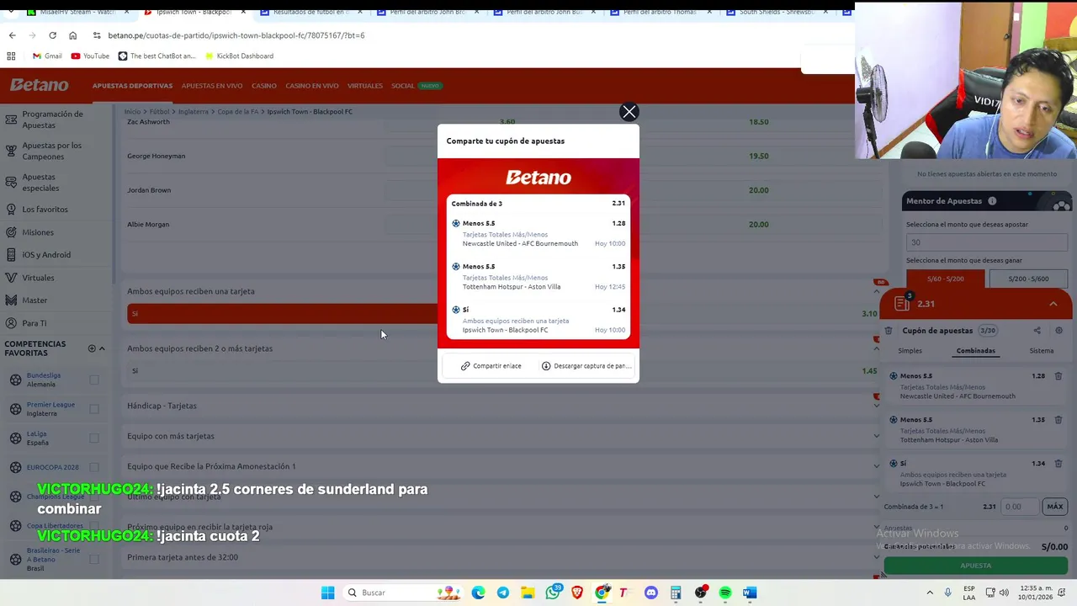This screenshot has height=606, width=1077.
Task: Tick the Copa Libertadores checkbox
Action: pos(94,526)
